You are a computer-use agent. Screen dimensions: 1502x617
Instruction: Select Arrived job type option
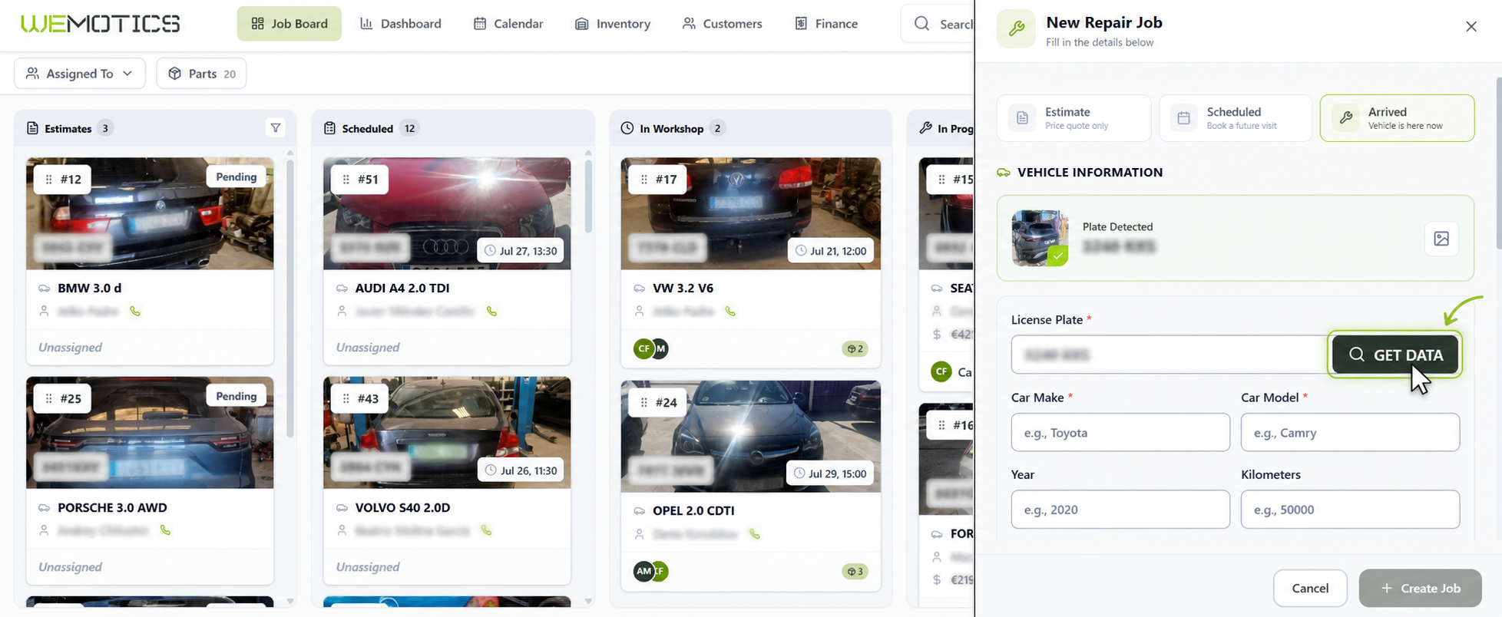[1397, 118]
